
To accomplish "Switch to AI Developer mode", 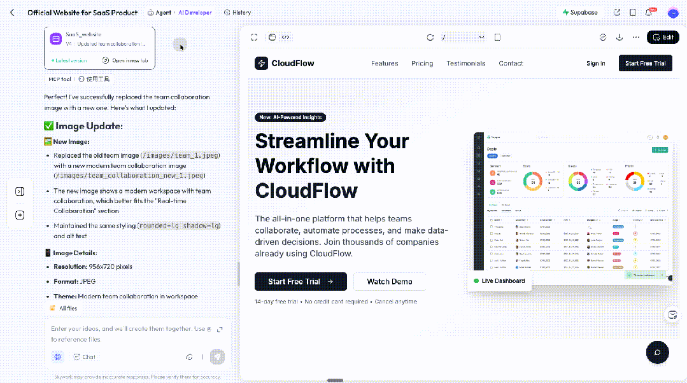I will [x=195, y=13].
